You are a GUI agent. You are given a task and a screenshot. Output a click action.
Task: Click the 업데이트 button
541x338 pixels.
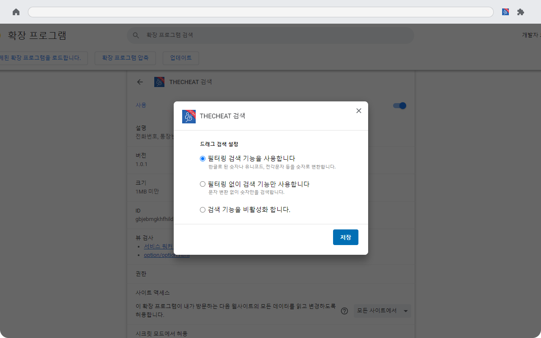pyautogui.click(x=181, y=58)
